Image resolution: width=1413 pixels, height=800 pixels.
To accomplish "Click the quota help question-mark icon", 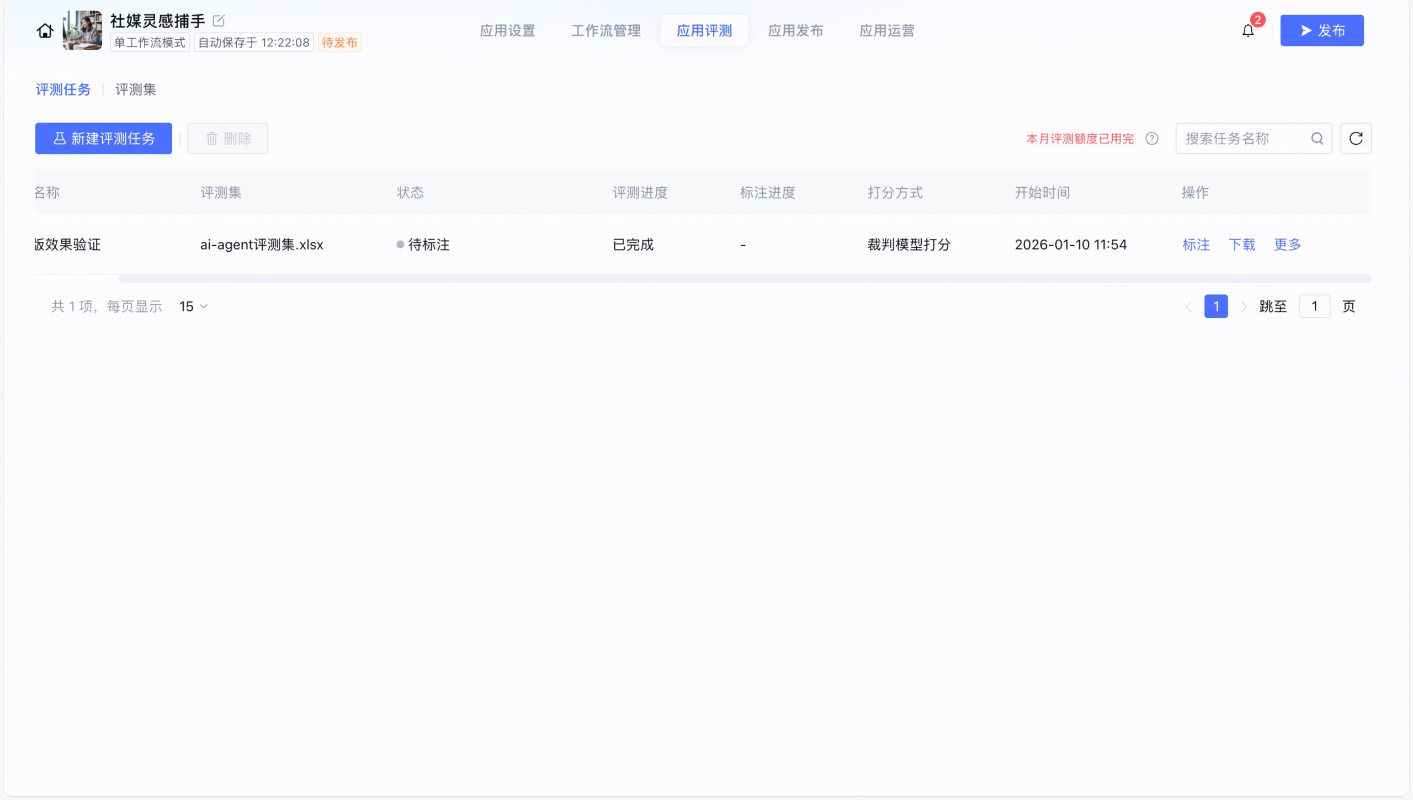I will [x=1152, y=139].
